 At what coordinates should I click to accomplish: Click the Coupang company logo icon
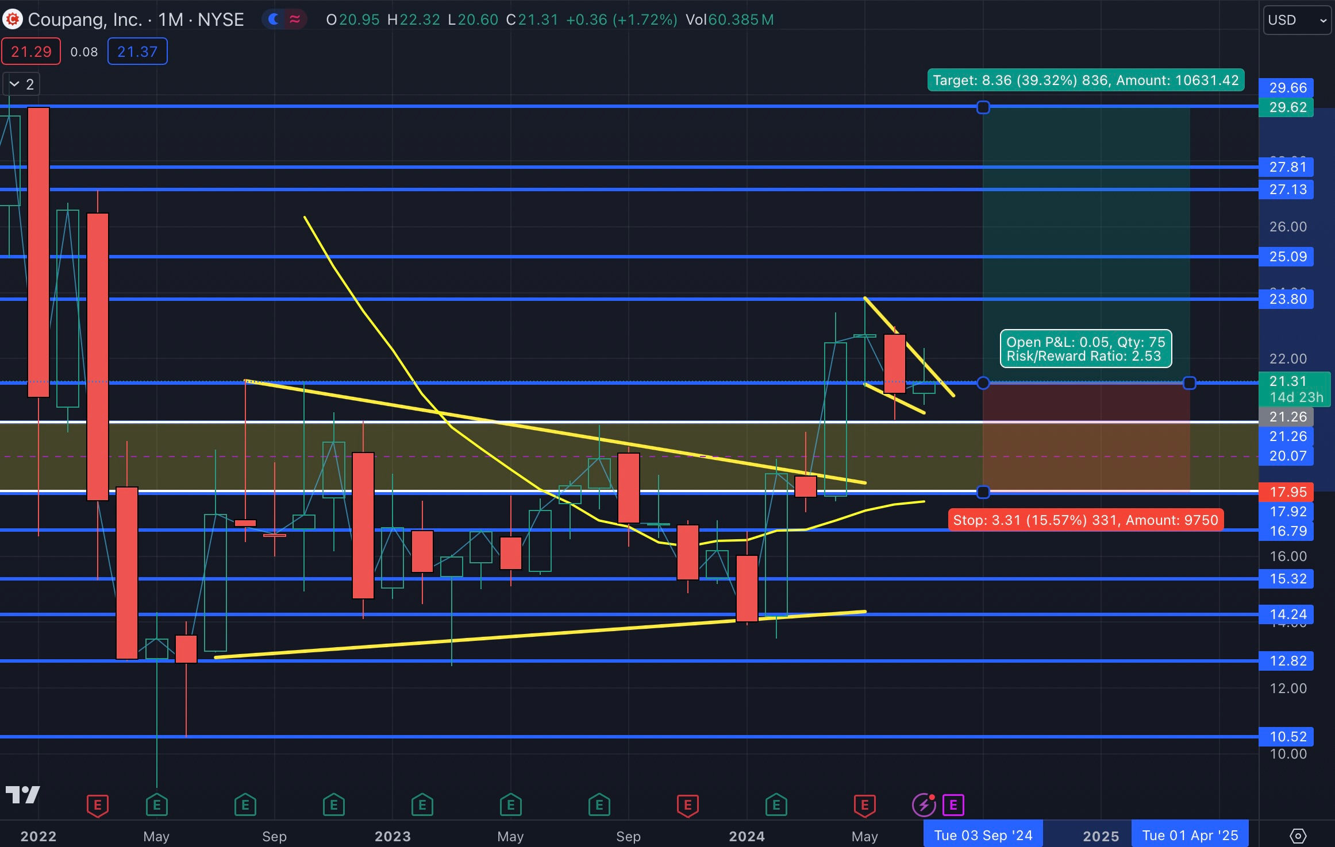(13, 20)
